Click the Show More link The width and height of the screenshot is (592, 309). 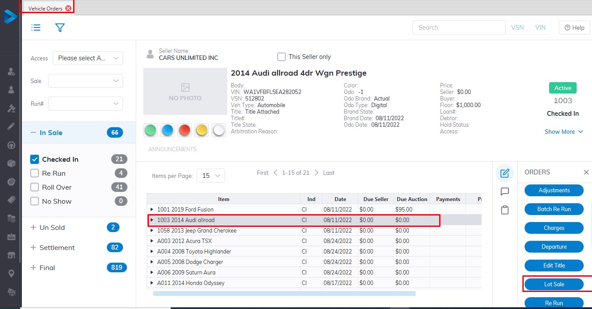564,132
